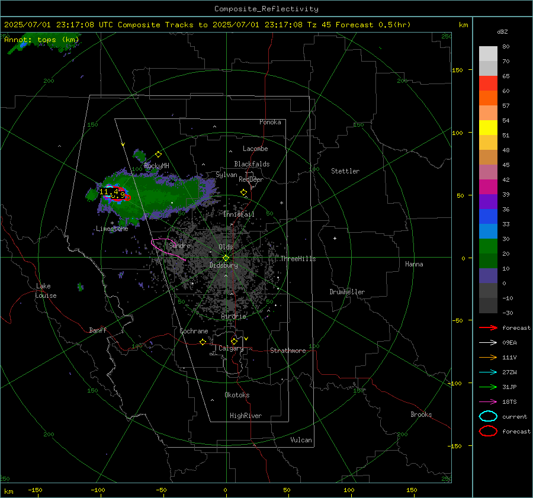The width and height of the screenshot is (533, 498).
Task: Click the Hanna town label
Action: (414, 265)
